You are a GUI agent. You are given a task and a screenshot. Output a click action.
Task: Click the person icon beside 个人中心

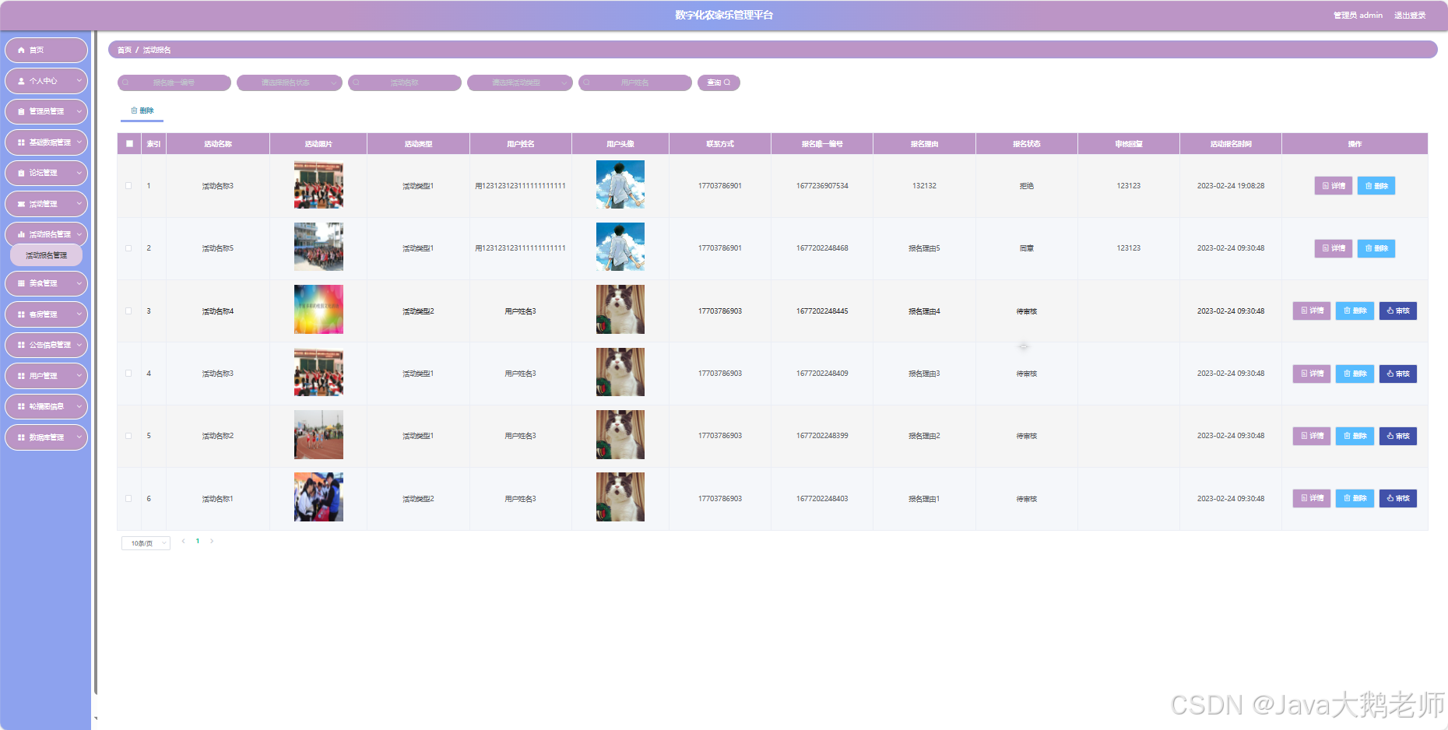[x=21, y=81]
